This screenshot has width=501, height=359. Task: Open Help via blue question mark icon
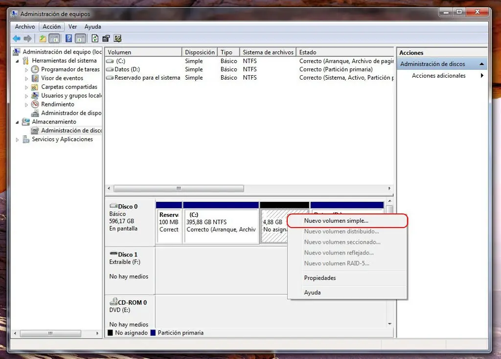coord(68,39)
